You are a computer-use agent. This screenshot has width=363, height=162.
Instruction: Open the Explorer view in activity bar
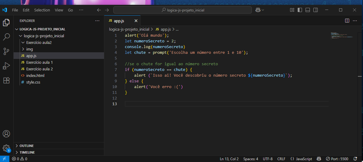coord(6,23)
